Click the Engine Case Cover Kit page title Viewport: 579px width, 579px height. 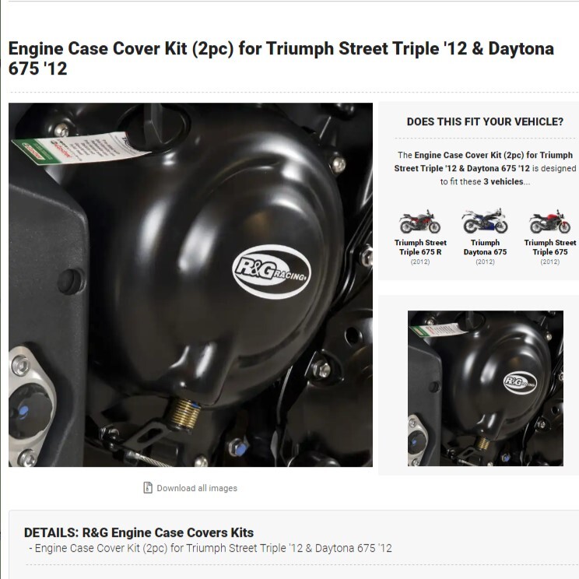click(281, 58)
